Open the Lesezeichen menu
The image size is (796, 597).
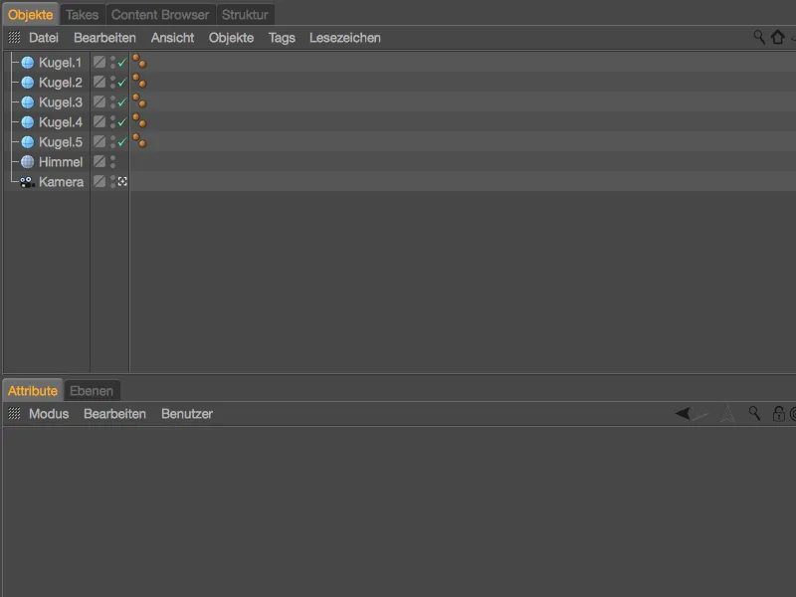pyautogui.click(x=345, y=38)
